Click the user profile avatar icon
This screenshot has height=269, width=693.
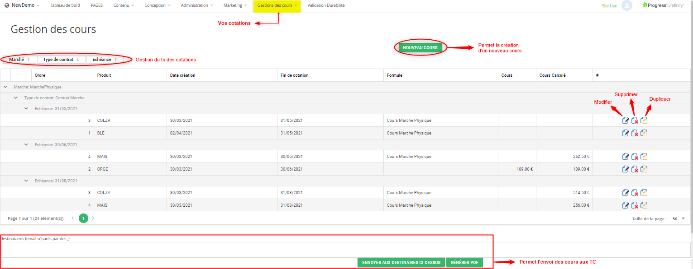tap(626, 5)
